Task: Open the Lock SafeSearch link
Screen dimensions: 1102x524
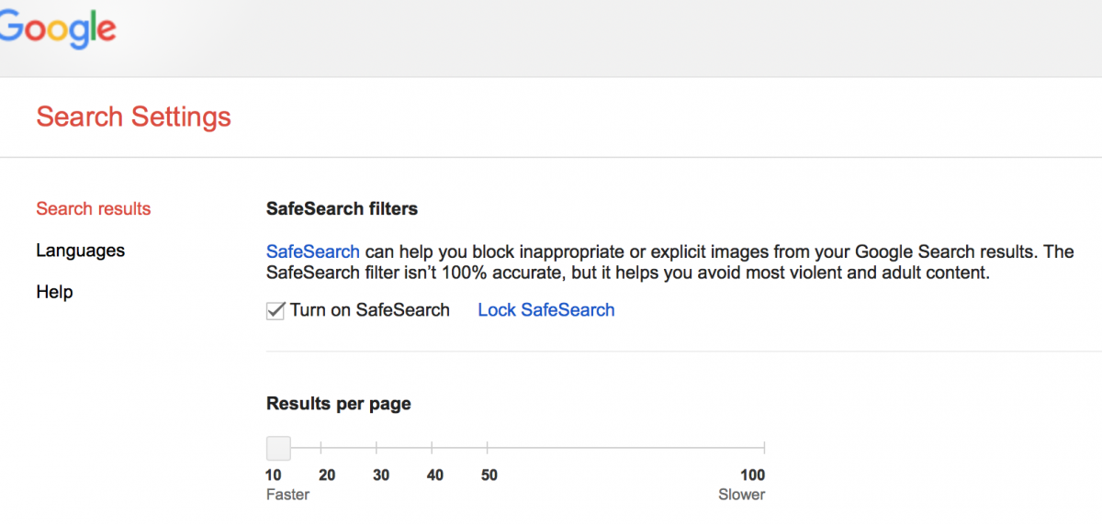Action: (x=546, y=310)
